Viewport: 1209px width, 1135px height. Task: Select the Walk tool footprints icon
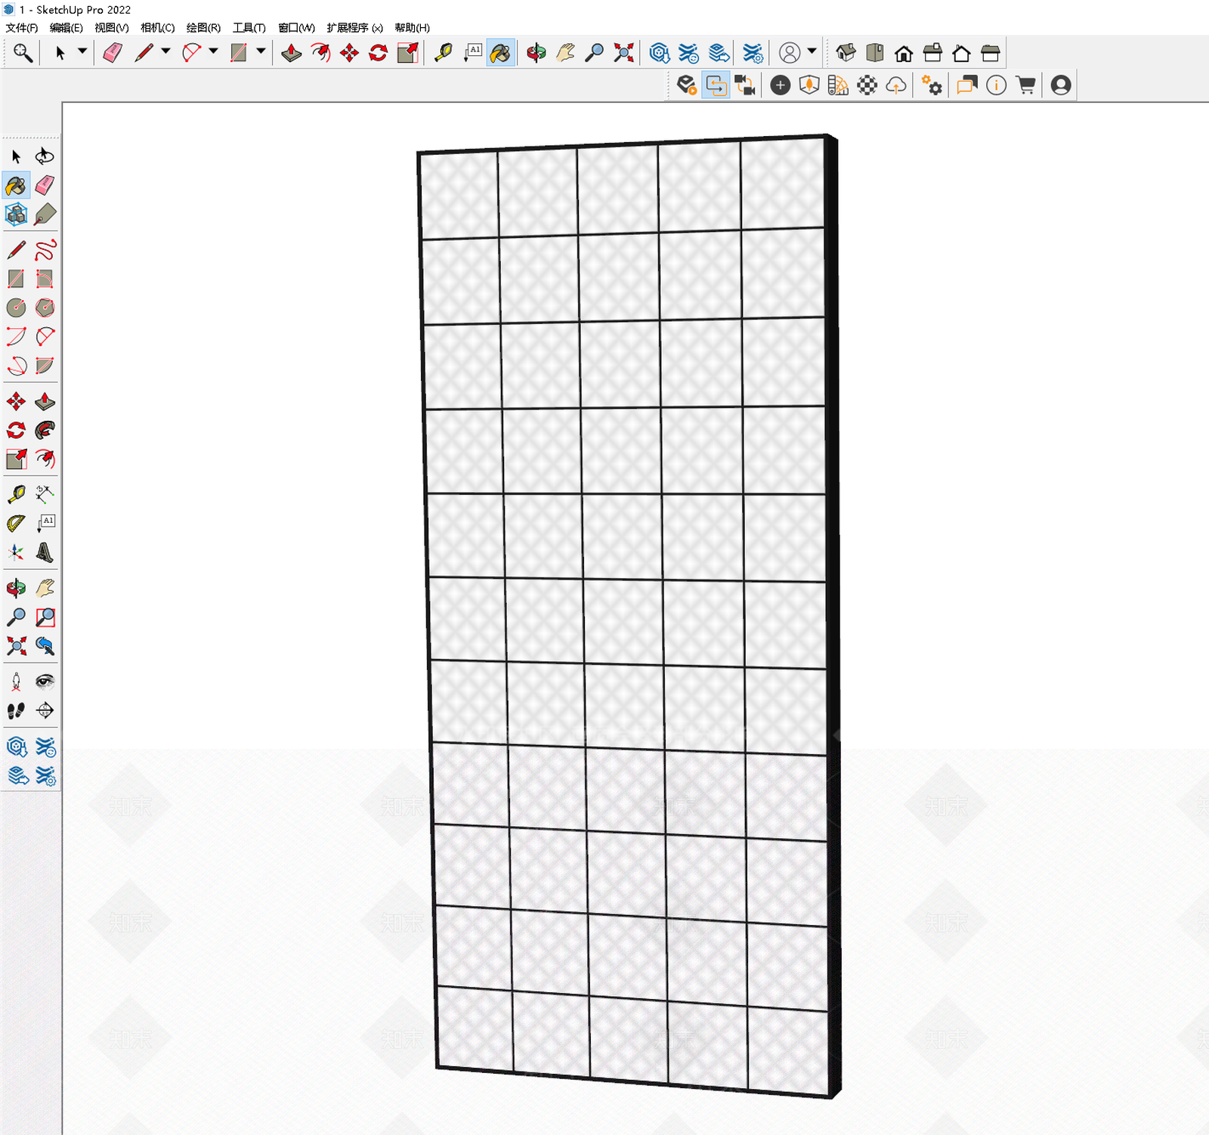click(x=16, y=710)
